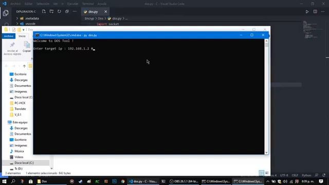Click Dos in the editor breadcrumb
Screen dimensions: 329x185
pos(101,18)
